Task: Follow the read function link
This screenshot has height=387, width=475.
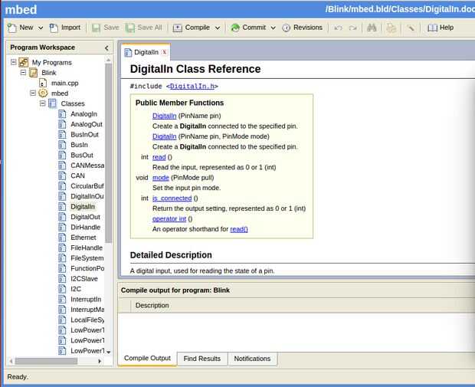Action: (x=159, y=157)
